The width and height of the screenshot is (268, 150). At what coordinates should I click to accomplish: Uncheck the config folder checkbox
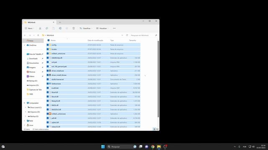point(48,45)
